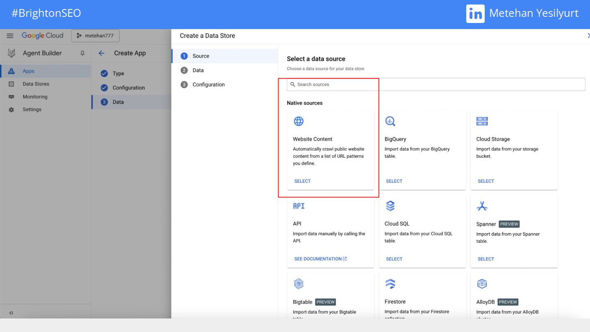Open Monitoring in the sidebar

[x=45, y=97]
